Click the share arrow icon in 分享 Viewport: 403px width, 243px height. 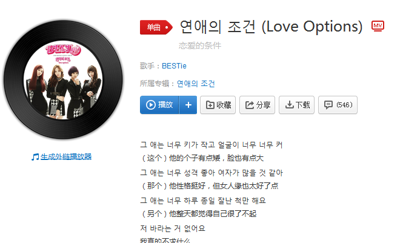click(x=249, y=105)
